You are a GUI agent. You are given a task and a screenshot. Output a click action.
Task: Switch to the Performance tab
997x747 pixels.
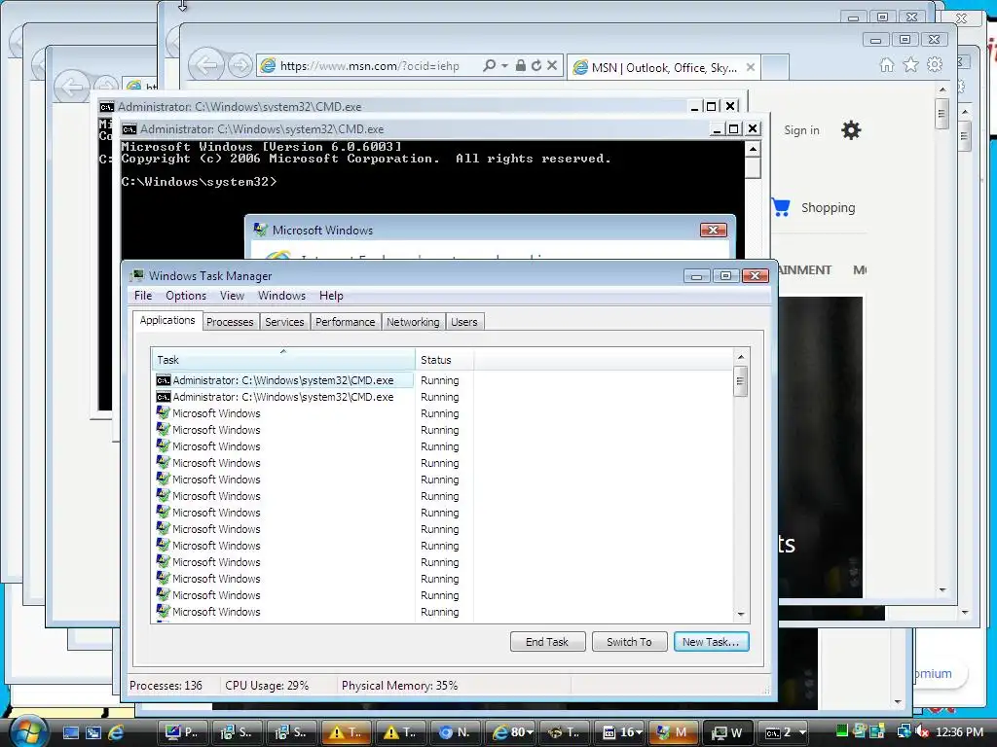pyautogui.click(x=346, y=322)
